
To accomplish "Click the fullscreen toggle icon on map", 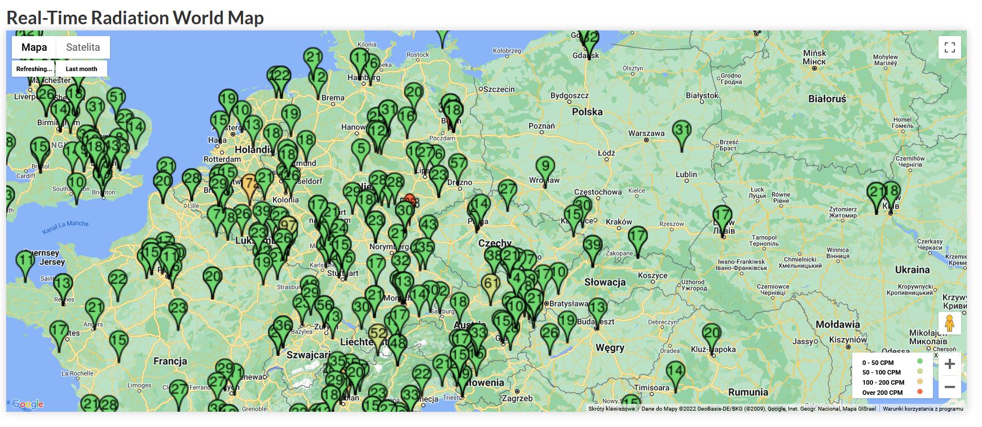I will point(949,47).
